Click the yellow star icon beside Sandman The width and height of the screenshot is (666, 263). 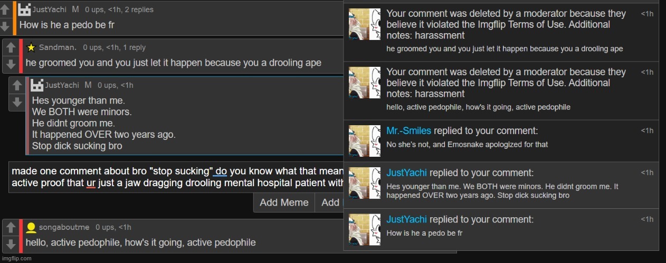click(31, 48)
